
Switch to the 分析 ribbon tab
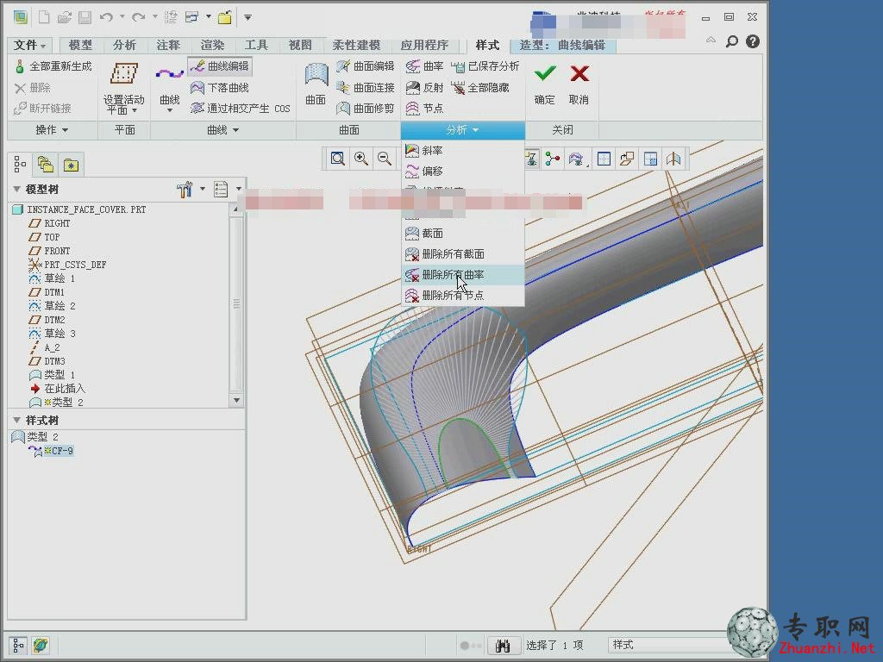[x=124, y=45]
